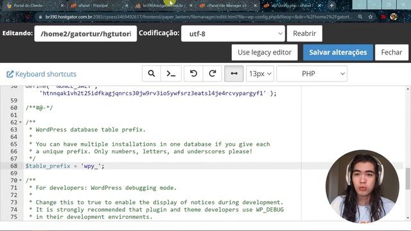411x231 pixels.
Task: Click the red extension icon in toolbar
Action: point(383,17)
